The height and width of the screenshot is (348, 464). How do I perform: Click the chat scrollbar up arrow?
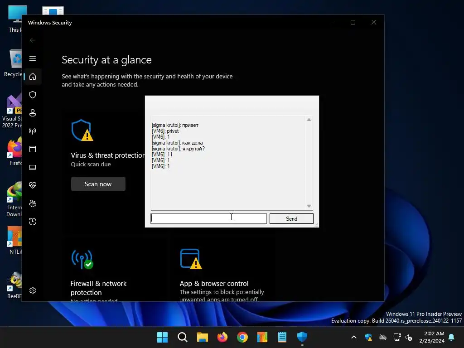click(309, 120)
